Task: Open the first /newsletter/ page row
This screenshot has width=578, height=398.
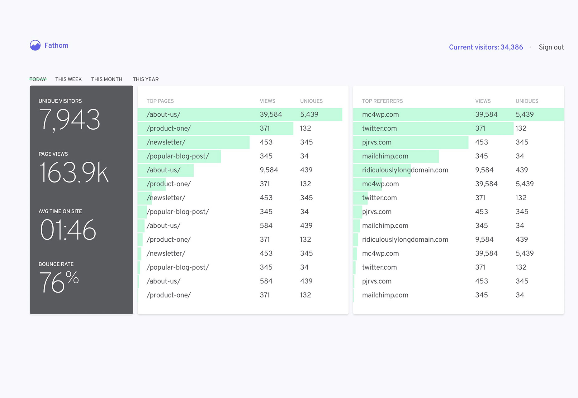Action: coord(243,142)
